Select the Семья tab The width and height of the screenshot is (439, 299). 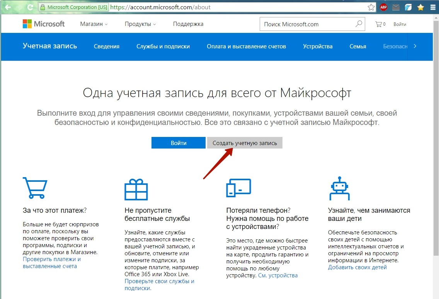point(358,46)
